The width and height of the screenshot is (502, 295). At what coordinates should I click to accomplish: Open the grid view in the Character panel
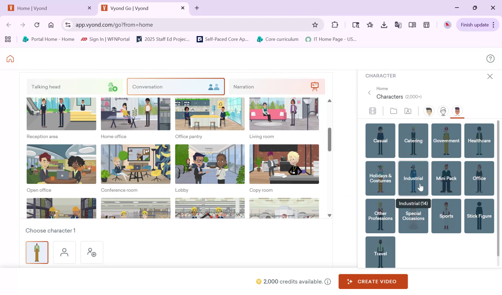(x=373, y=111)
